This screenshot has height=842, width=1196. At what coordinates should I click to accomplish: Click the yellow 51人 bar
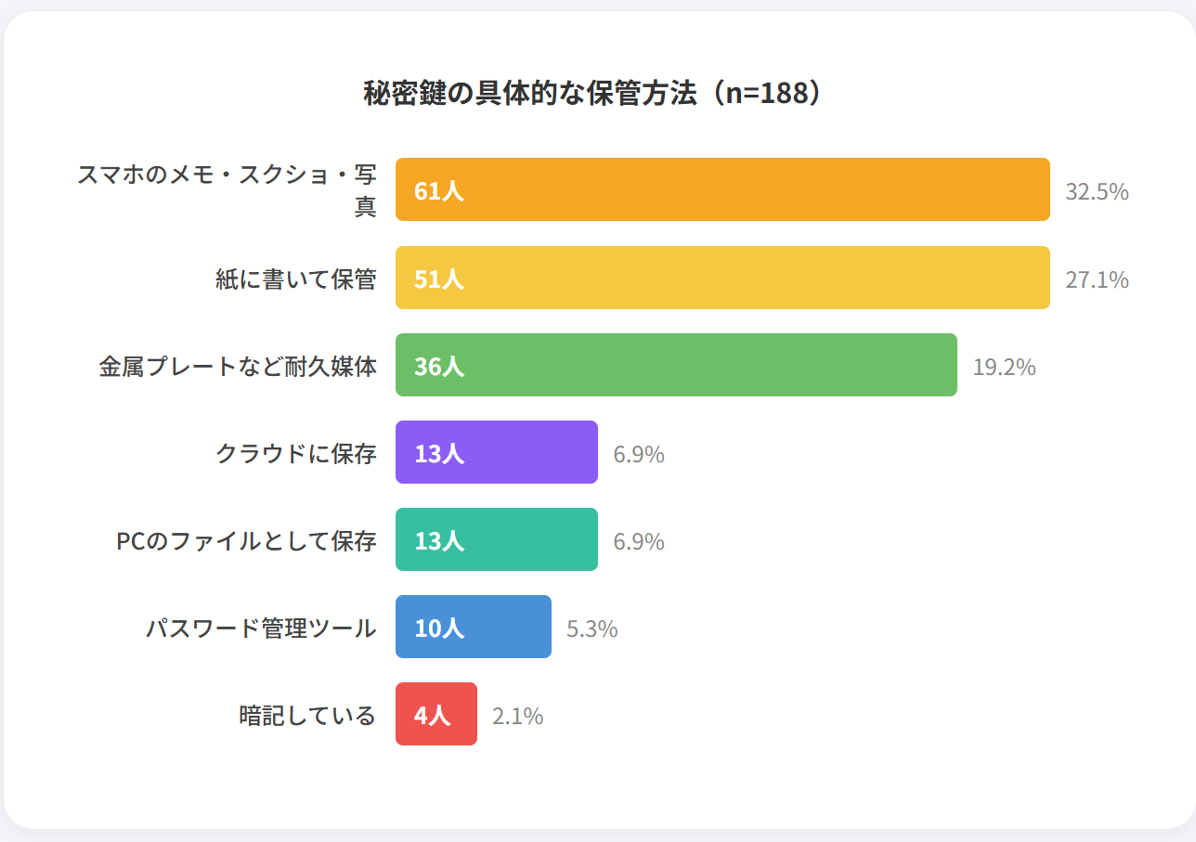coord(722,278)
